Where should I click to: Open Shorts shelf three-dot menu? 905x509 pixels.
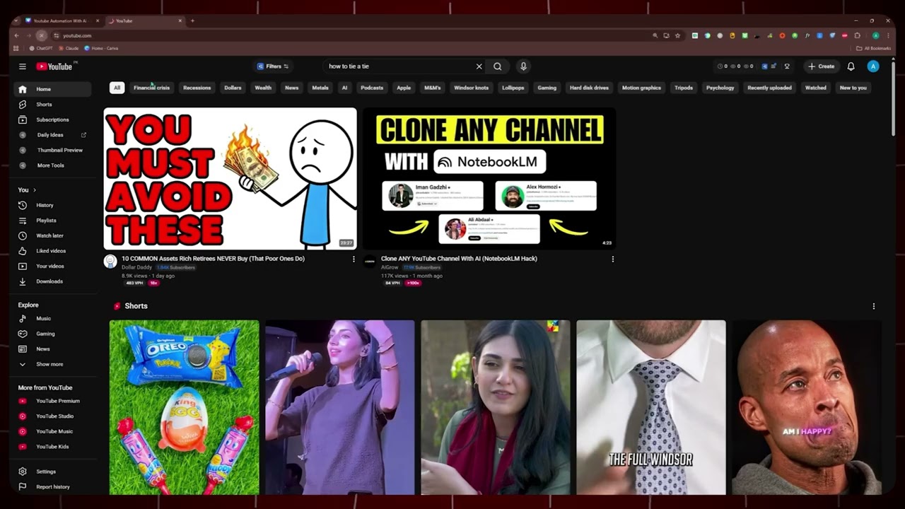[873, 306]
